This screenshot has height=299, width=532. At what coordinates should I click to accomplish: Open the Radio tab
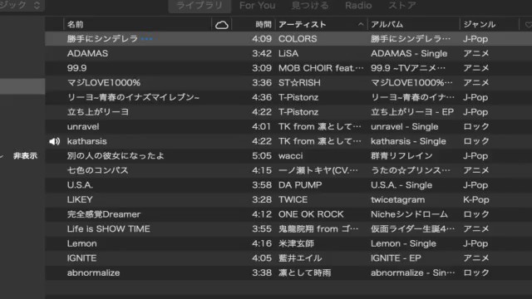tap(358, 6)
